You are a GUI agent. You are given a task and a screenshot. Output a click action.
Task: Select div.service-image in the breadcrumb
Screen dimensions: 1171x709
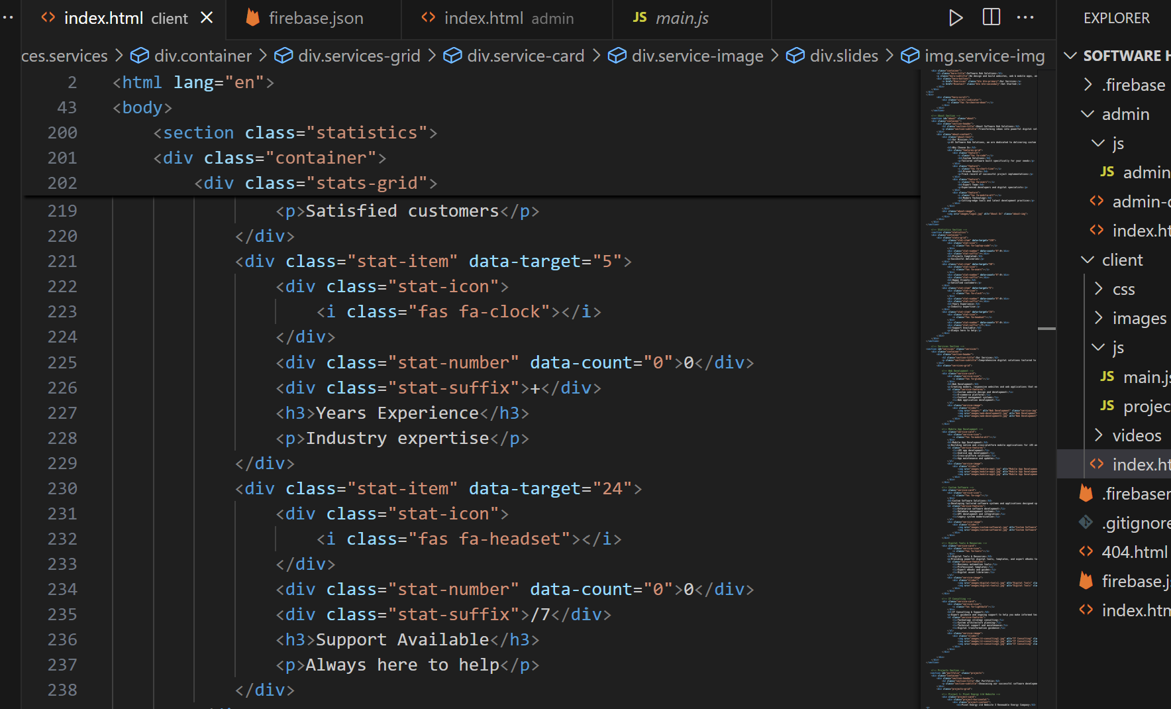coord(697,56)
